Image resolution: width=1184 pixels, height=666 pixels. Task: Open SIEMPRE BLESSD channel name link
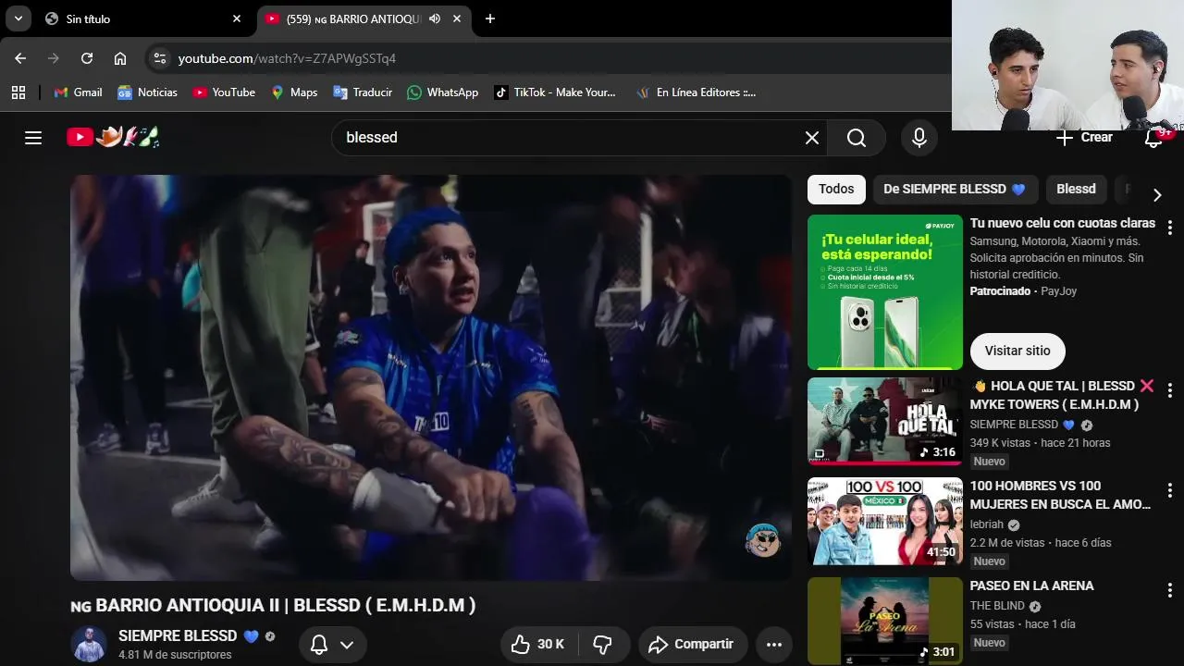[x=178, y=636]
